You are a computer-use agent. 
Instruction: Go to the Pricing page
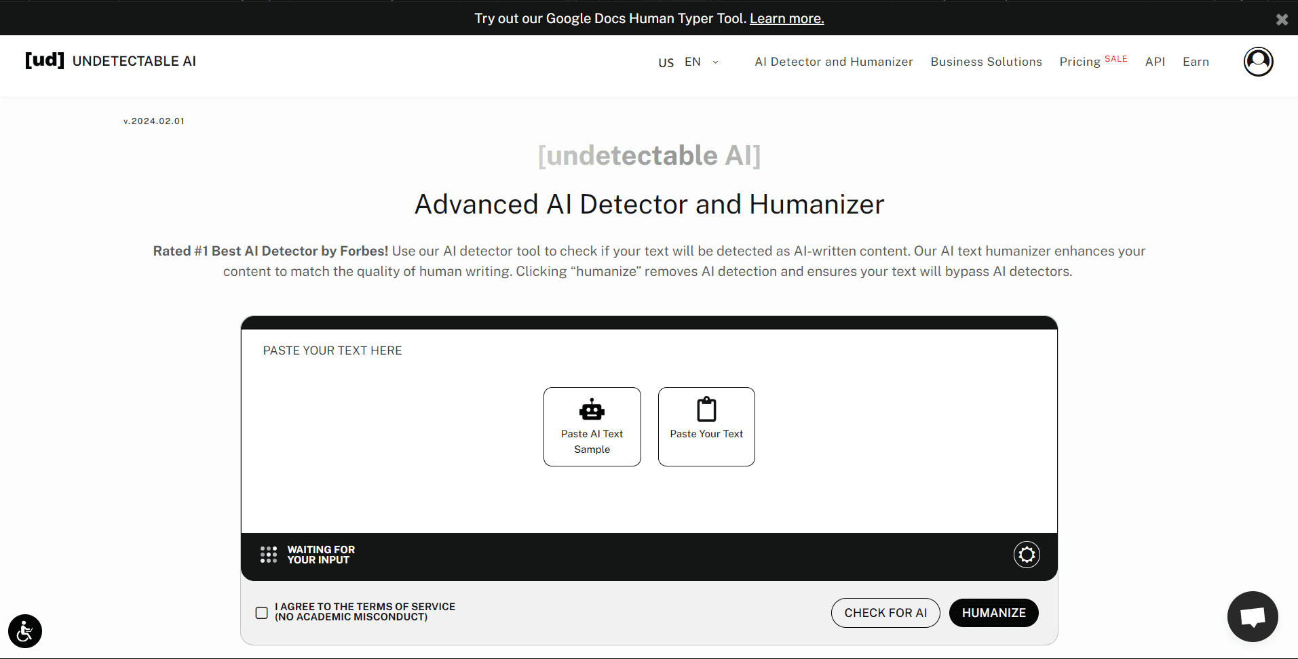pos(1080,62)
